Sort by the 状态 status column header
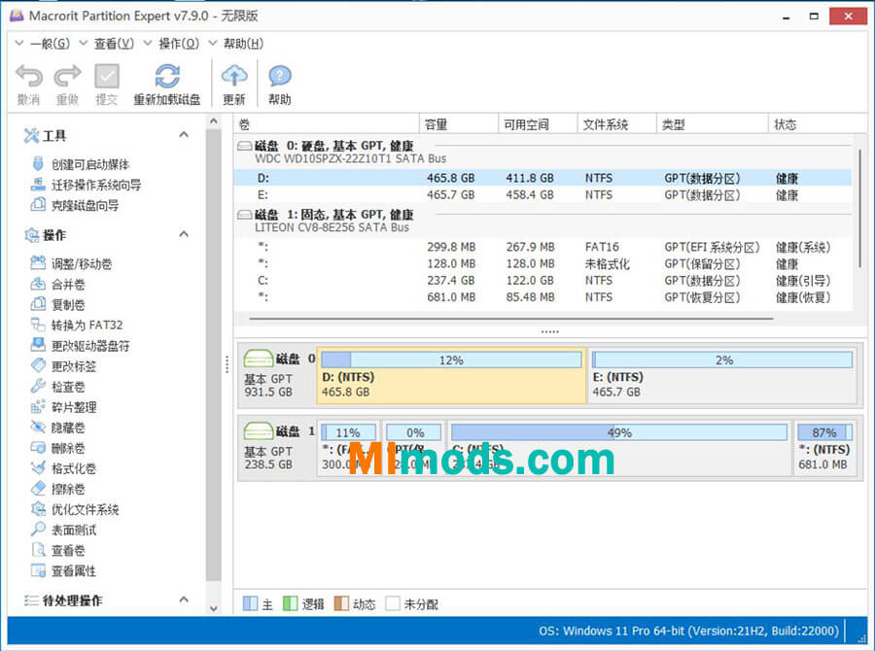 [817, 124]
